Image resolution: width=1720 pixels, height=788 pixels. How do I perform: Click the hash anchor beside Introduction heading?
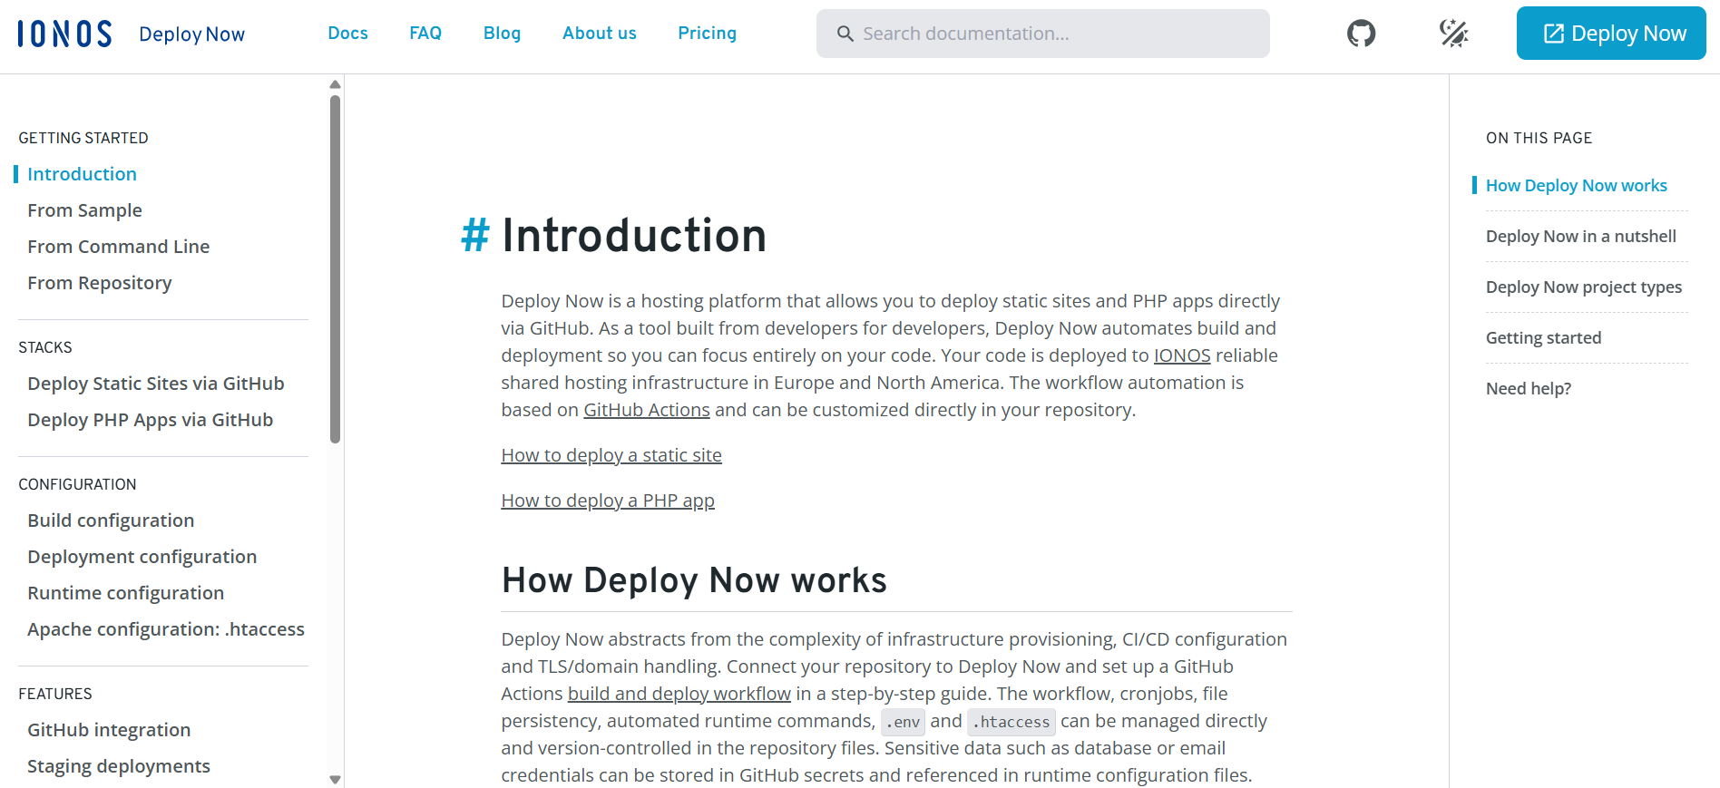pos(475,236)
